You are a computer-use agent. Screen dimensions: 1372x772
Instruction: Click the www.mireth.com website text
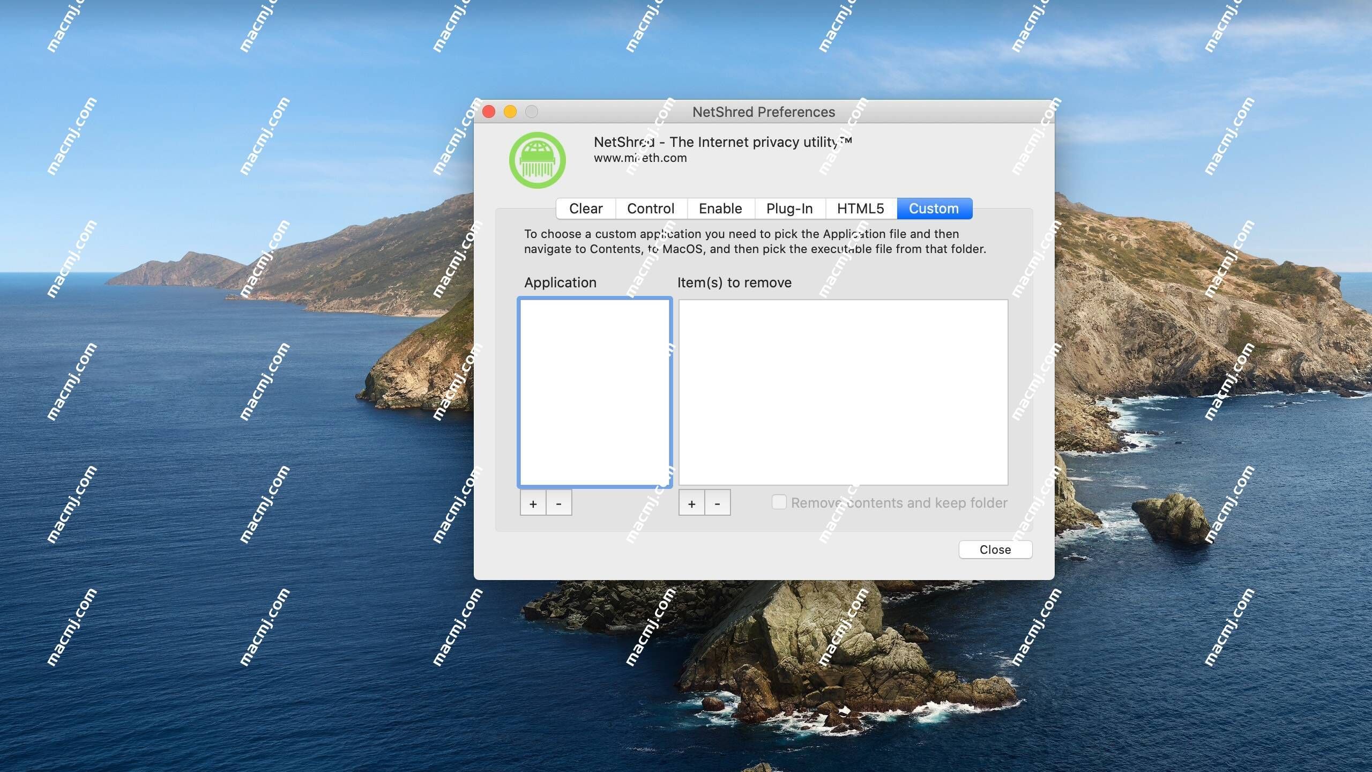pyautogui.click(x=640, y=158)
